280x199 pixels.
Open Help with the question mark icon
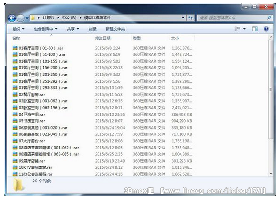[x=266, y=29]
